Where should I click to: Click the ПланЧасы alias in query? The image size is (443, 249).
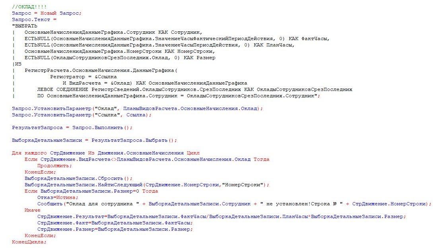(279, 45)
